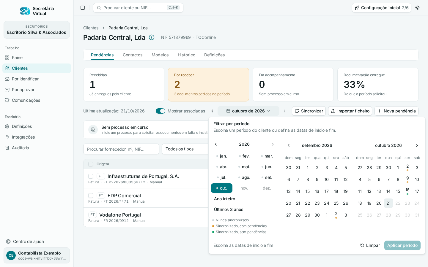Open the Todos os tipos filter
Viewport: 428px width, 267px height.
[185, 149]
